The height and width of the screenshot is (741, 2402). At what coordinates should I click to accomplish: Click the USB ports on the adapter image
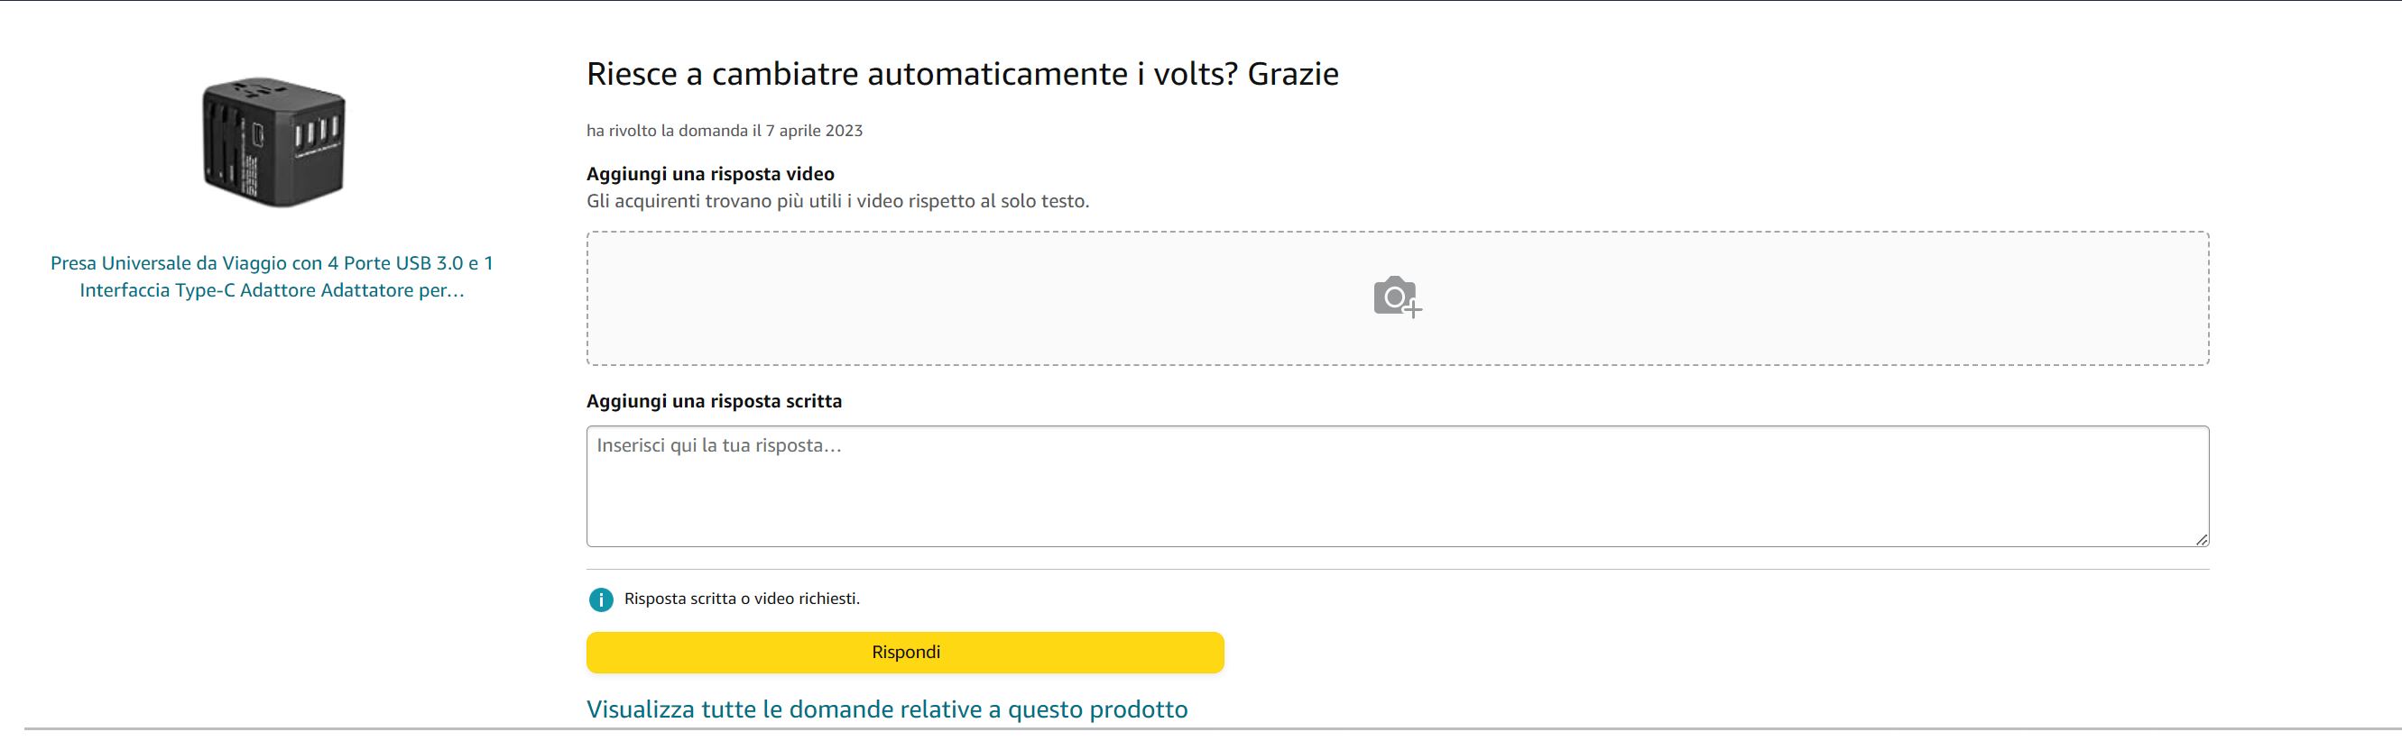click(x=316, y=132)
